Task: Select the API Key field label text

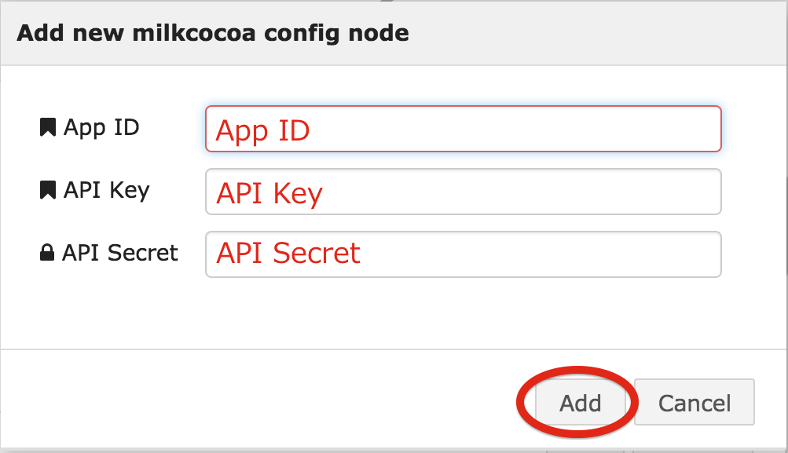Action: [x=107, y=190]
